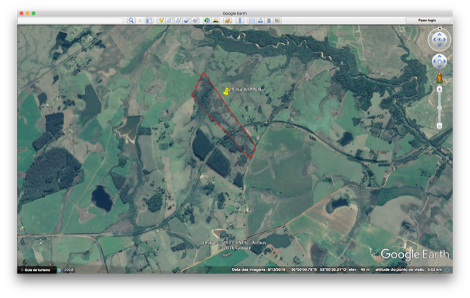Click inside the red polygon outline
470x298 pixels.
[x=223, y=116]
